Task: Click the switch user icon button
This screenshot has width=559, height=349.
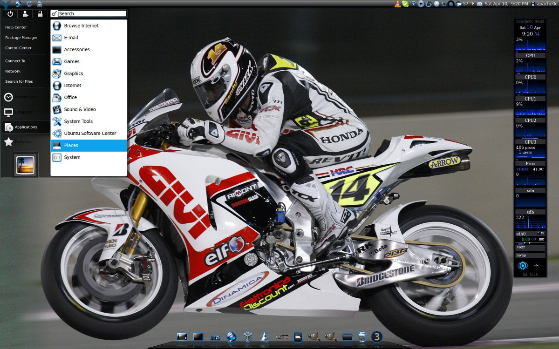Action: [25, 14]
